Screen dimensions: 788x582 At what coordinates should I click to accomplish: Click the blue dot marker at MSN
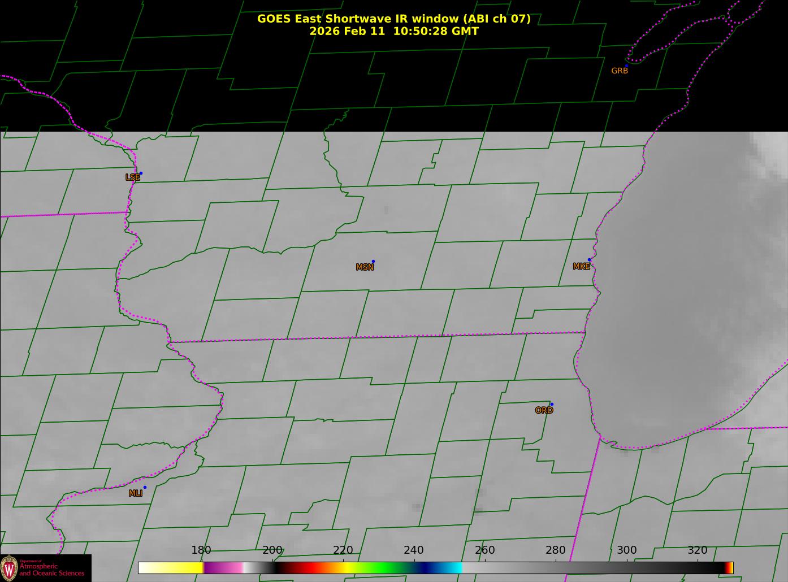click(373, 261)
